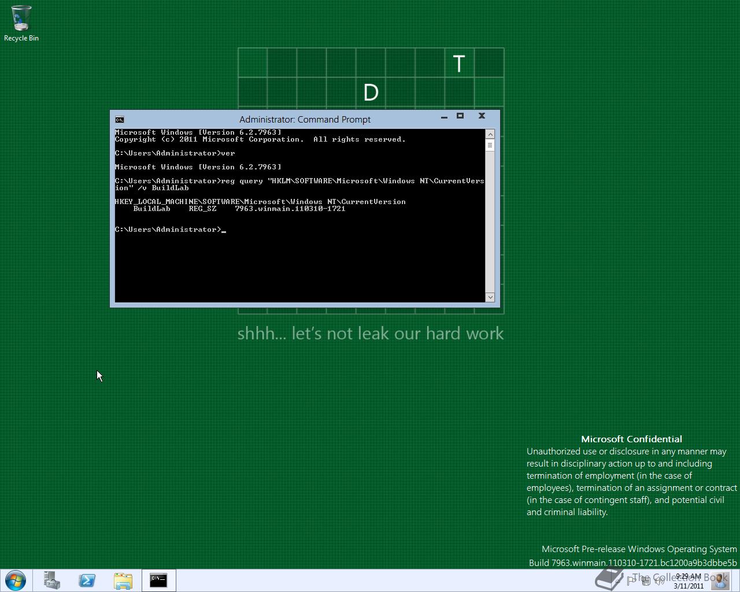Open the Action Center flag tray icon
Image resolution: width=740 pixels, height=592 pixels.
631,580
